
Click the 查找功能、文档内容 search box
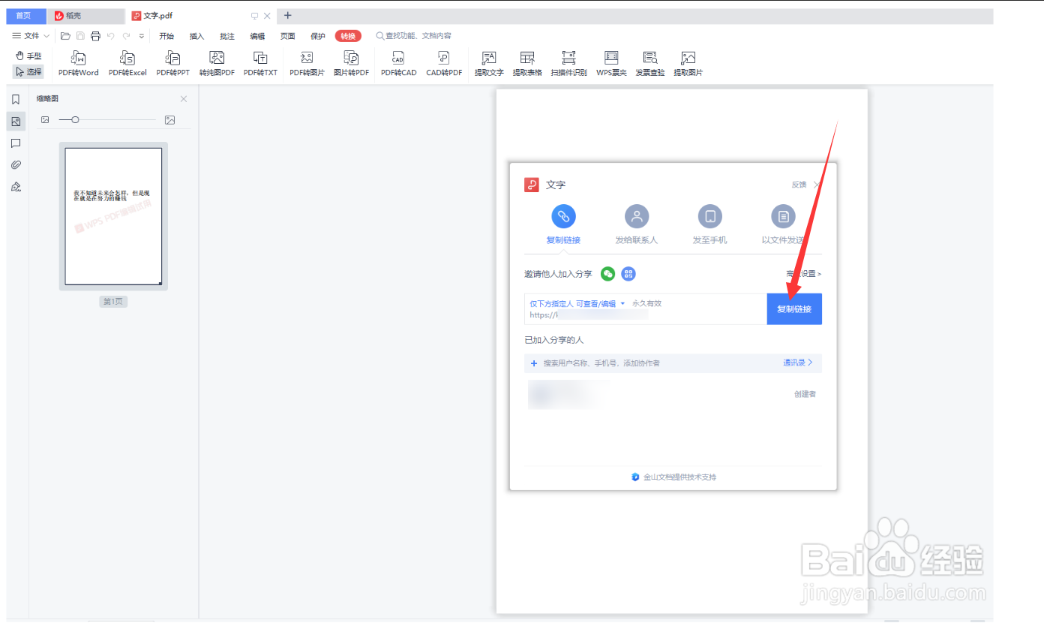414,36
